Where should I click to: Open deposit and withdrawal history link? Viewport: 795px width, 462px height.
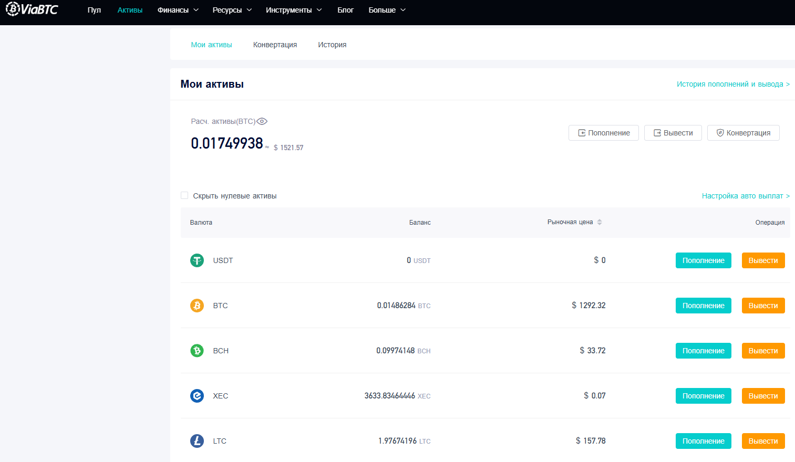(x=733, y=84)
